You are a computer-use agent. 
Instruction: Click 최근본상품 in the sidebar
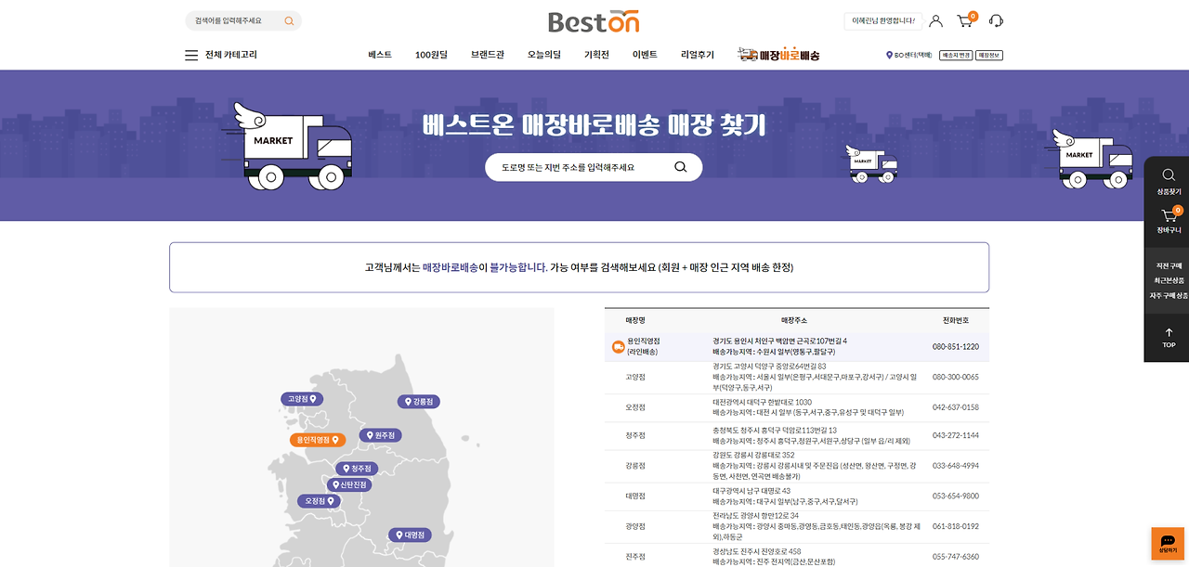[x=1169, y=280]
